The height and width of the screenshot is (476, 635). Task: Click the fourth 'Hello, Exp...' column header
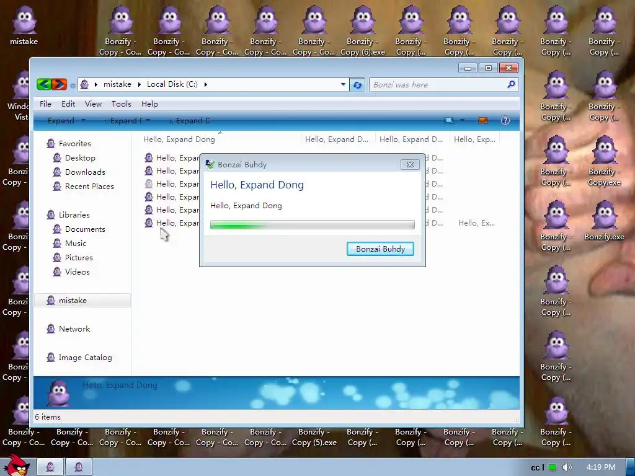click(x=474, y=139)
